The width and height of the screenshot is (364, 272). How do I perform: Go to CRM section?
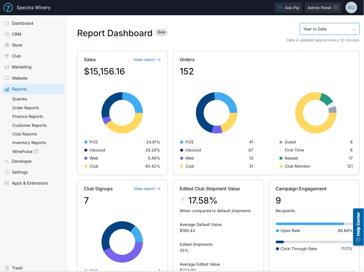pyautogui.click(x=33, y=34)
